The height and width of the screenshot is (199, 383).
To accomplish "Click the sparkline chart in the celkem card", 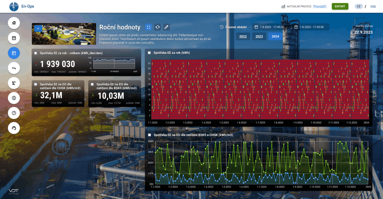I will [x=114, y=63].
